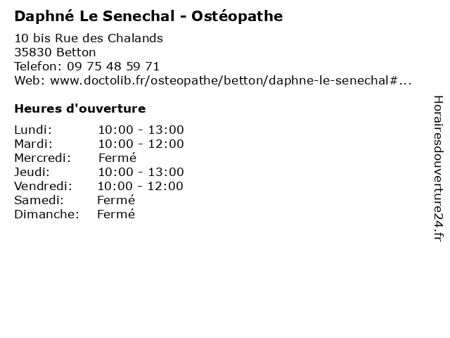
Task: Click the vertical Horairesdouverture24.fr watermark
Action: (x=438, y=168)
